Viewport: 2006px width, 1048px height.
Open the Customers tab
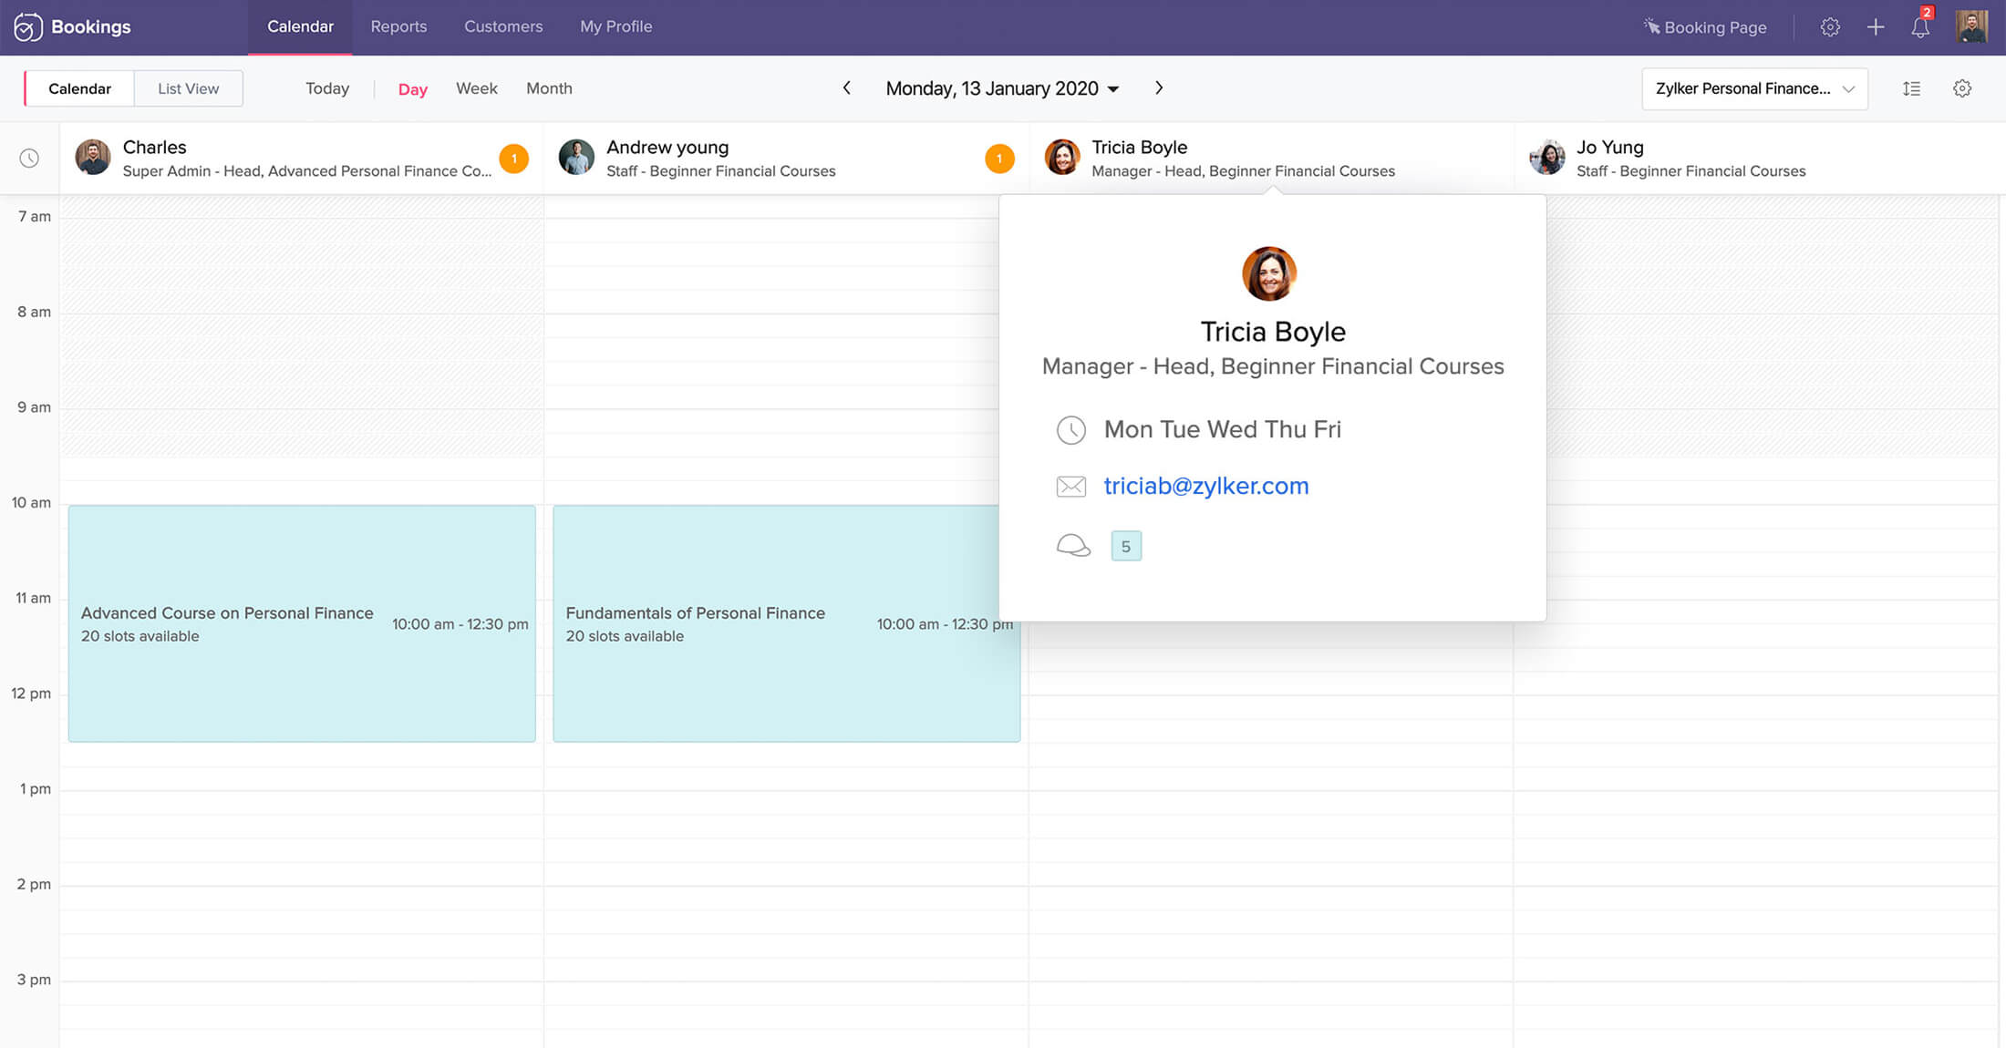coord(503,26)
